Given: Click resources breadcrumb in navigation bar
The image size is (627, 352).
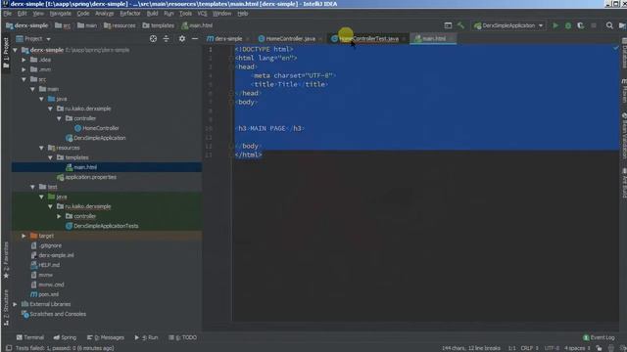Looking at the screenshot, I should [120, 25].
